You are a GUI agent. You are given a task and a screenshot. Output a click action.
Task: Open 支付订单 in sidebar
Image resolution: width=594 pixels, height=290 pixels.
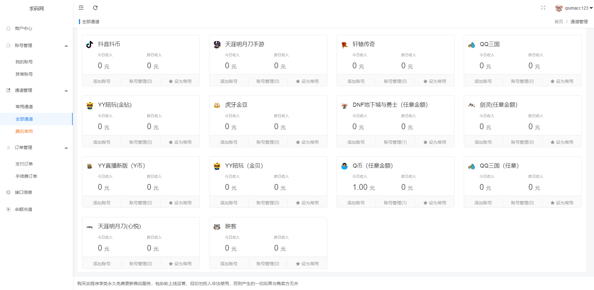24,164
